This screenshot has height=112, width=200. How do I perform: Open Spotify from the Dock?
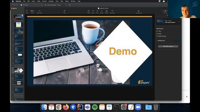point(95,107)
